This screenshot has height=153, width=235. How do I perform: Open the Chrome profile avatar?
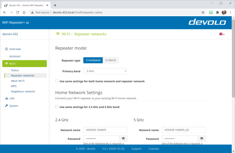[x=224, y=12]
